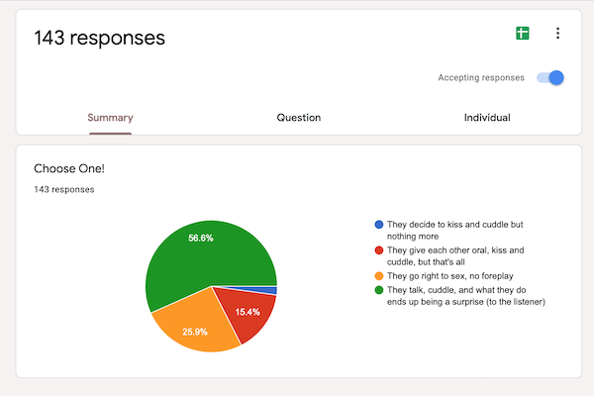Select the green 56.6% pie slice

[x=201, y=250]
